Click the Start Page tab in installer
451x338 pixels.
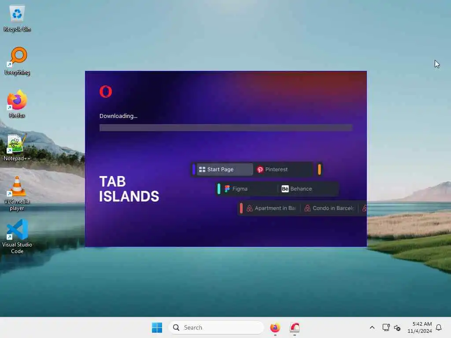[x=225, y=169]
